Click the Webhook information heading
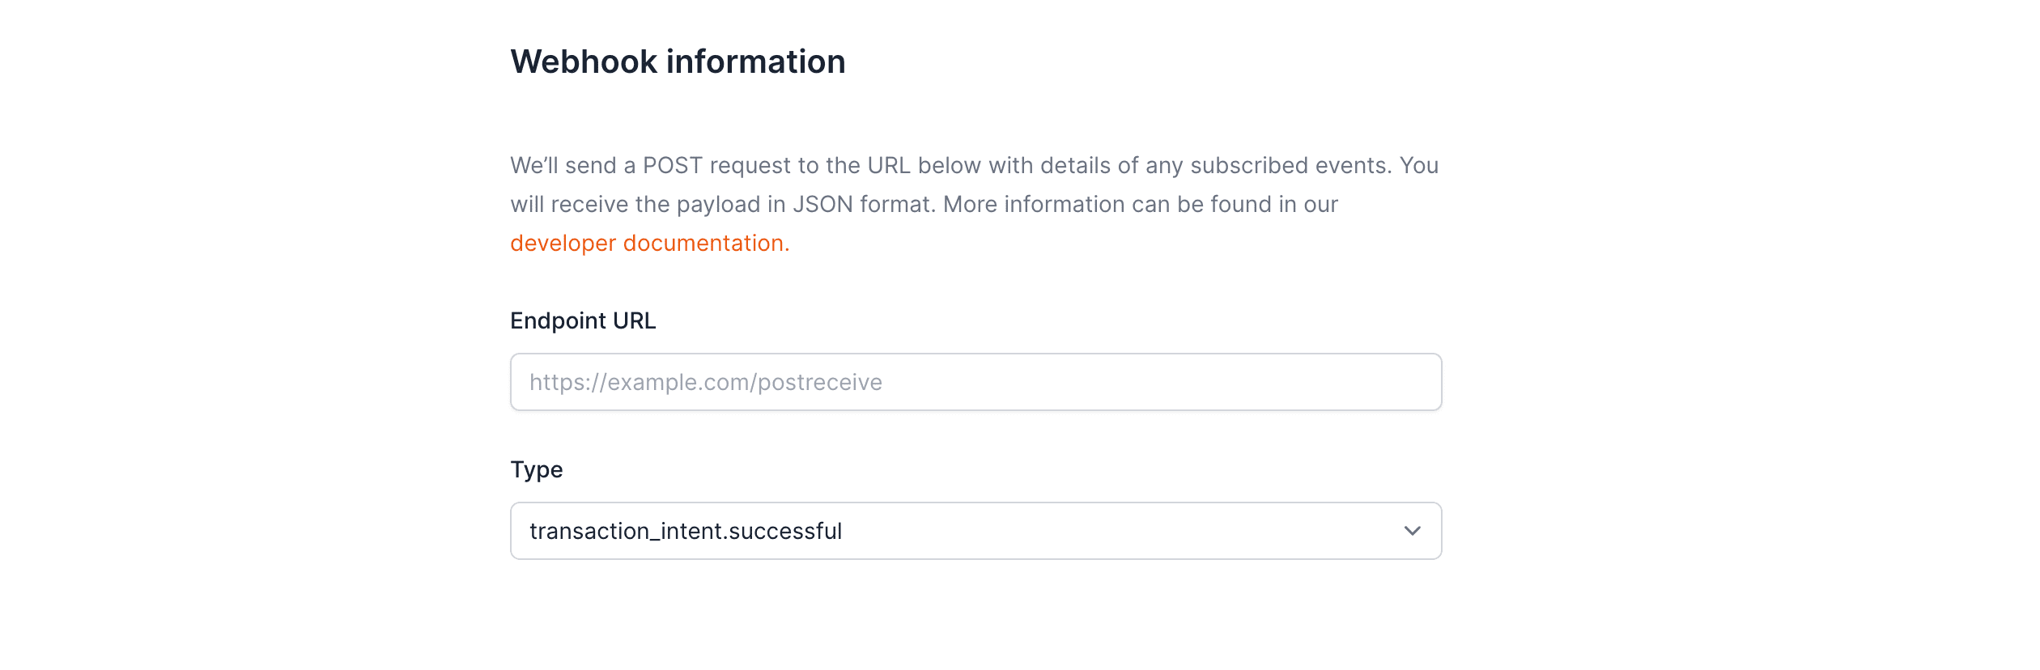 [x=678, y=61]
